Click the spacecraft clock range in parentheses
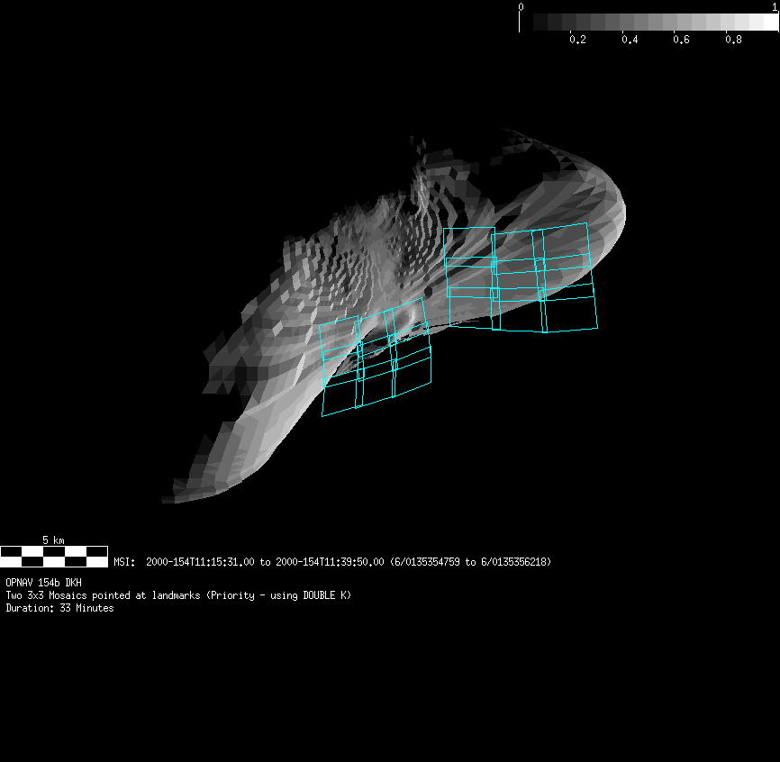This screenshot has height=762, width=780. [x=470, y=562]
